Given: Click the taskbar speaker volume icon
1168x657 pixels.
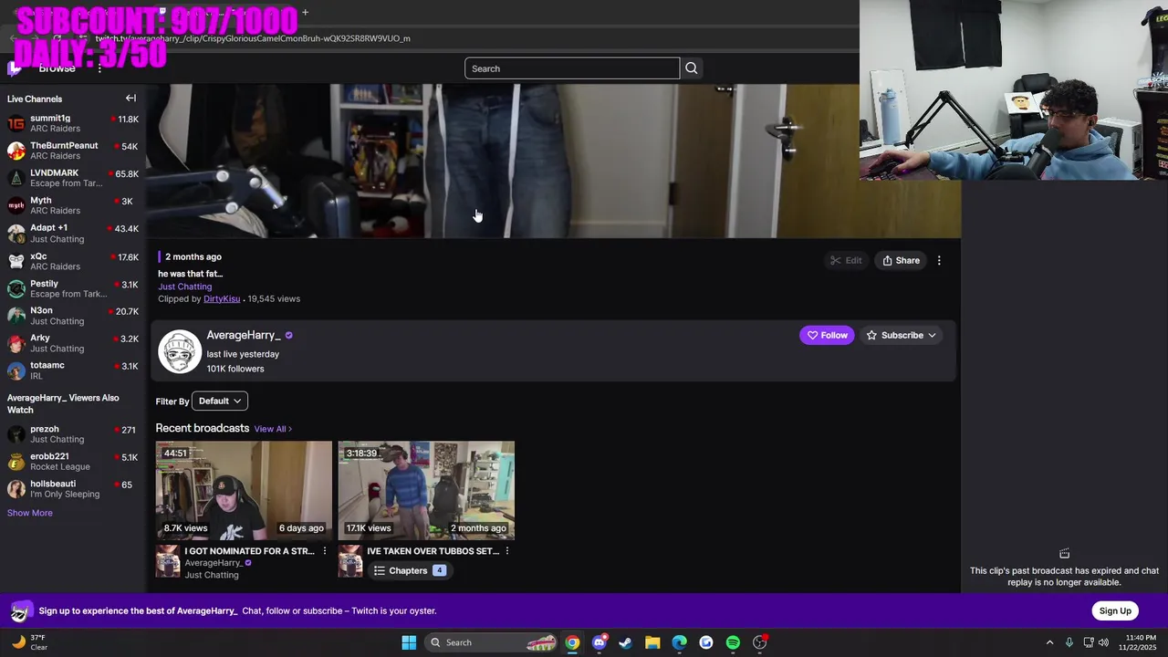Looking at the screenshot, I should point(1104,642).
